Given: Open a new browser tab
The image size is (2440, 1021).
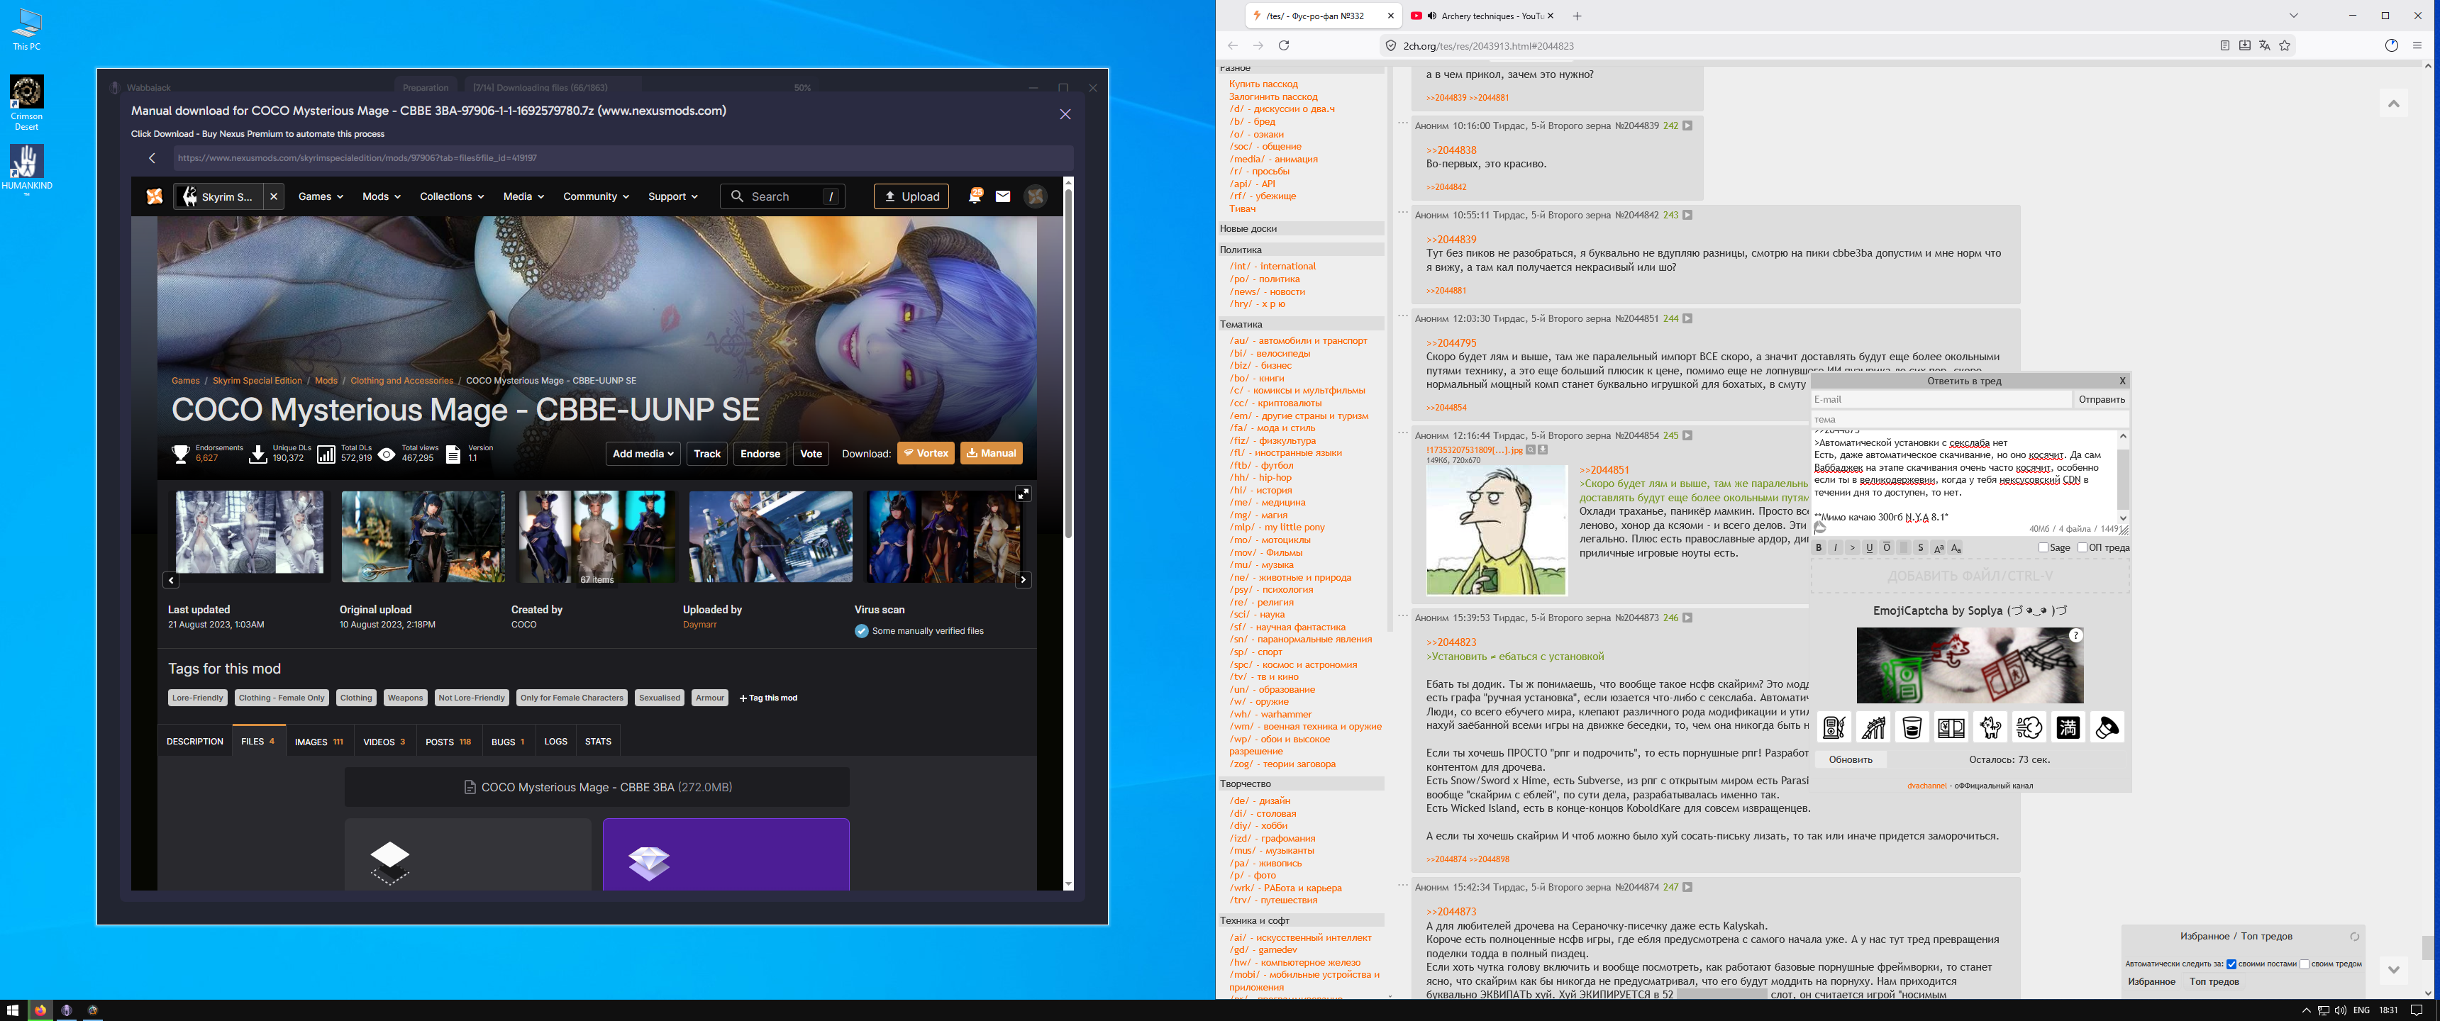Looking at the screenshot, I should click(1577, 16).
